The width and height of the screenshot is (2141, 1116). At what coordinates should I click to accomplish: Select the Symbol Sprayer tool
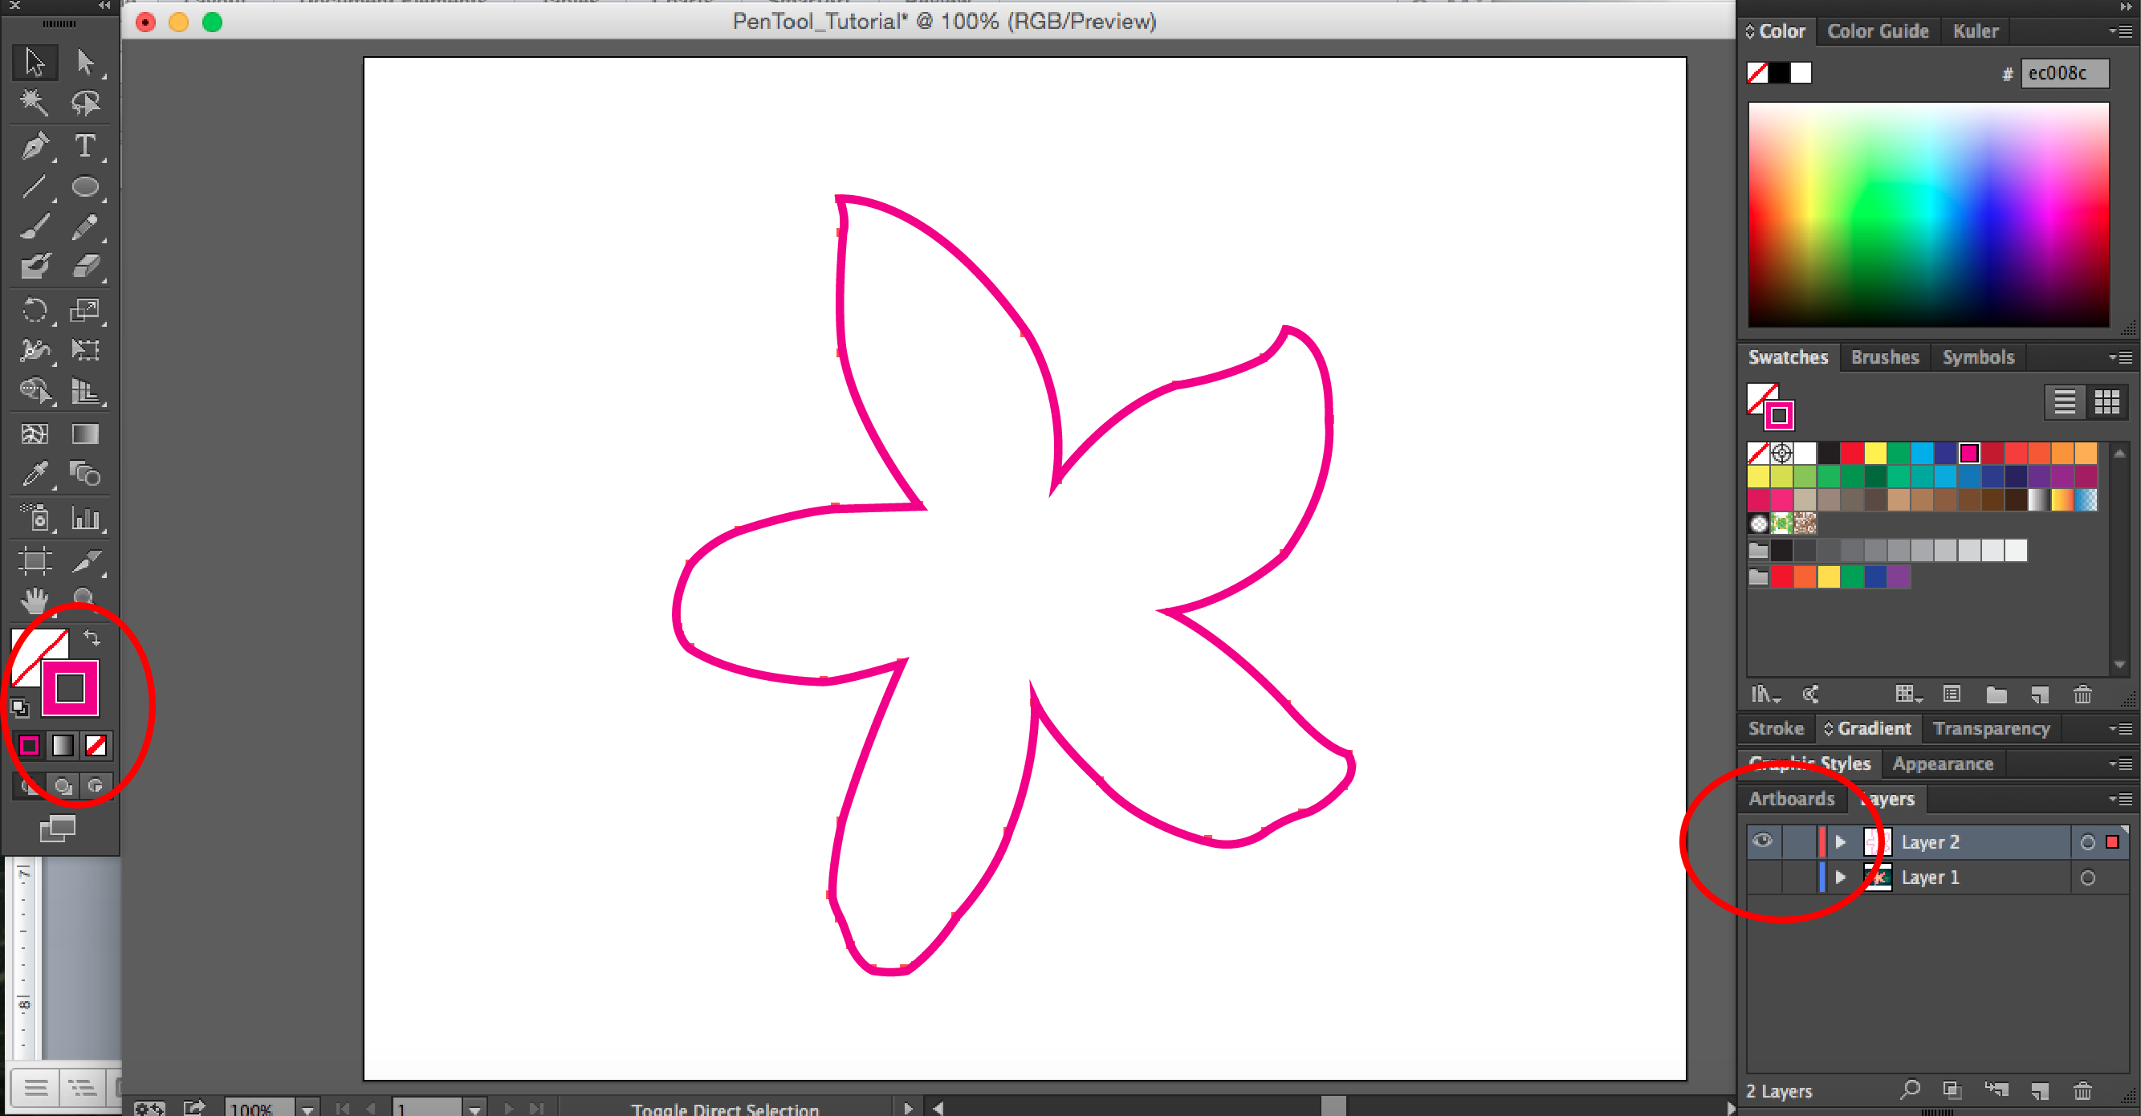pos(35,518)
